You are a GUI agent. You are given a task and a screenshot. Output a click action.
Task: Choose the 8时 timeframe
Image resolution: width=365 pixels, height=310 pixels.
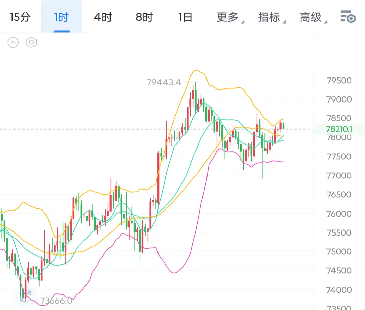click(144, 17)
